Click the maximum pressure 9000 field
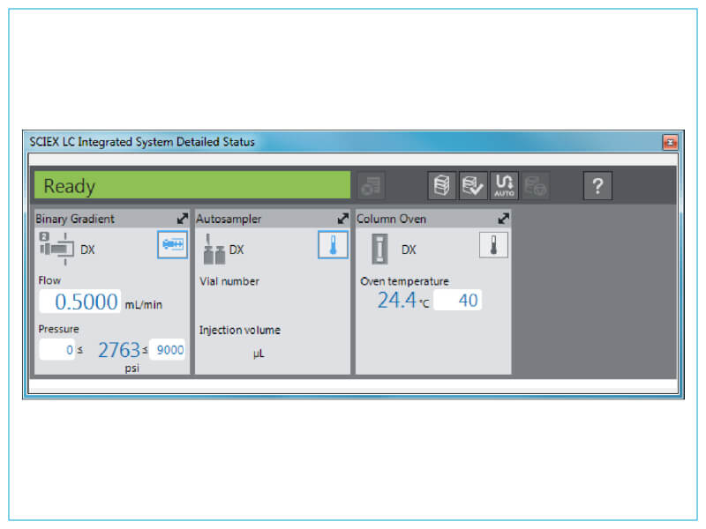 168,350
